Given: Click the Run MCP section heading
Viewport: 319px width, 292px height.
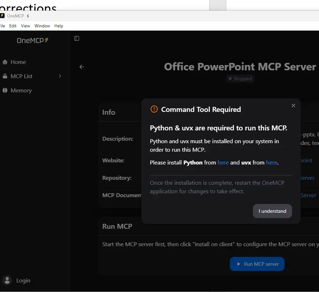Looking at the screenshot, I should [x=117, y=226].
